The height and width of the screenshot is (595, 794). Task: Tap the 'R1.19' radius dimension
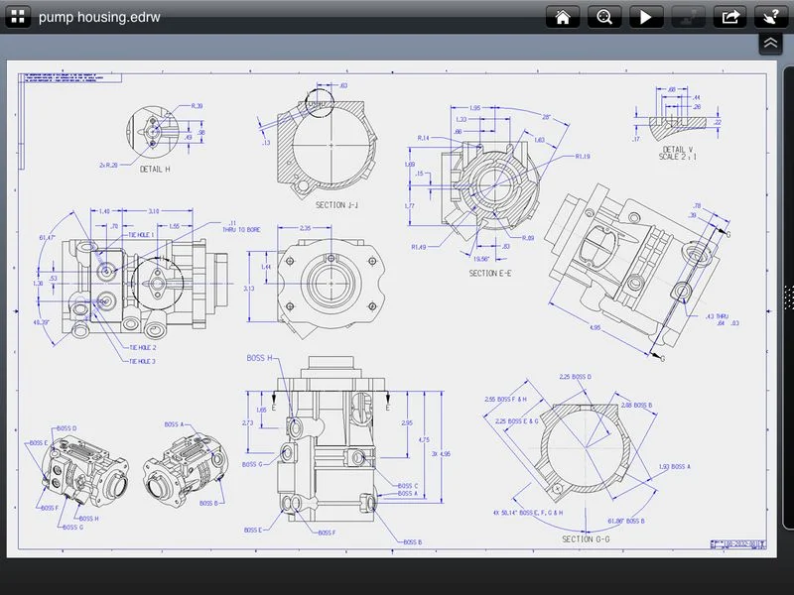pyautogui.click(x=583, y=157)
